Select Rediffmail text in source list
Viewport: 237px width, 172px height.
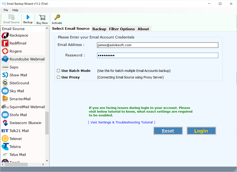(18, 43)
